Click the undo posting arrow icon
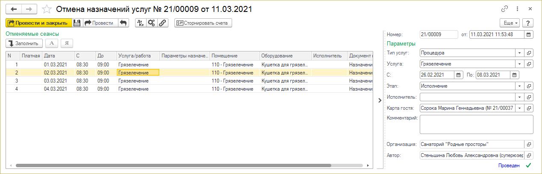 pos(123,23)
